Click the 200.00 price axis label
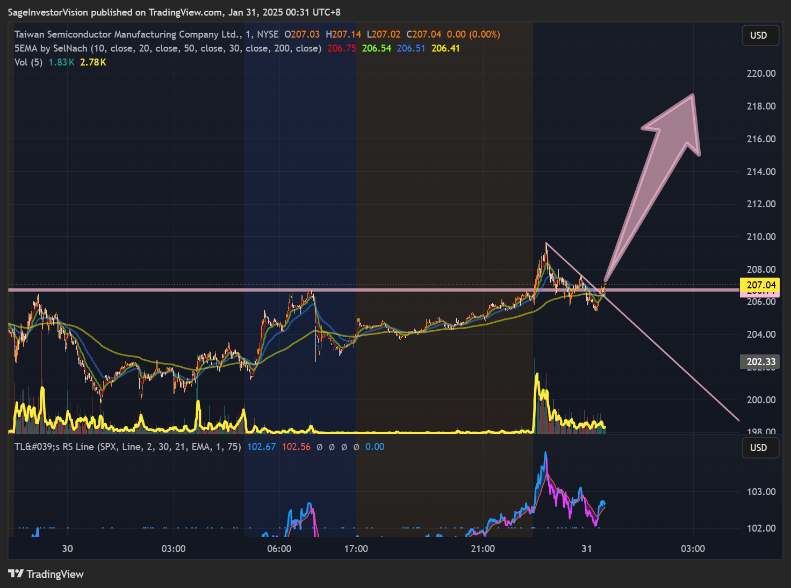The width and height of the screenshot is (791, 588). click(761, 400)
